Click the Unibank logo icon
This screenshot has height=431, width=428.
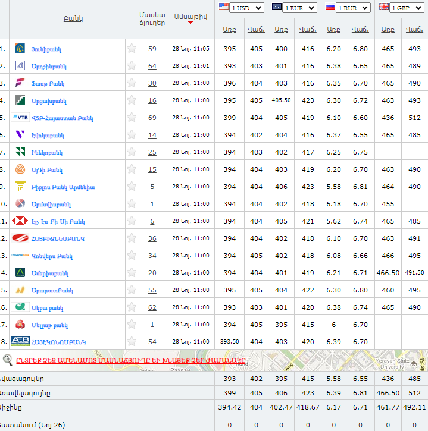pyautogui.click(x=20, y=48)
